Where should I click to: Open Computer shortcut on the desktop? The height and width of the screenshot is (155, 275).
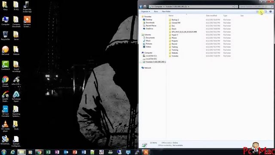pos(5,21)
